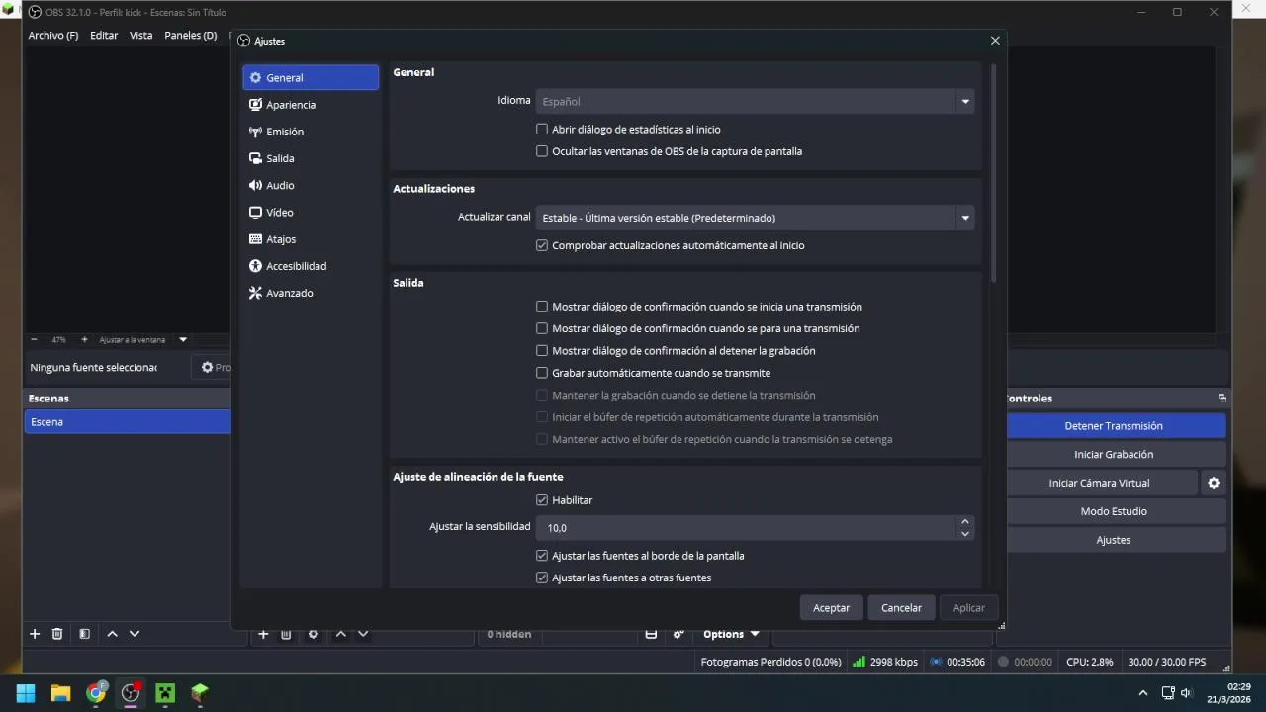Switch to Chrome from the taskbar
1266x712 pixels.
pyautogui.click(x=96, y=692)
